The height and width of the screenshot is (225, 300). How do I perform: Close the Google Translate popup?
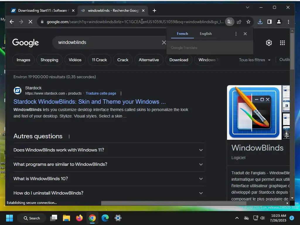click(245, 34)
